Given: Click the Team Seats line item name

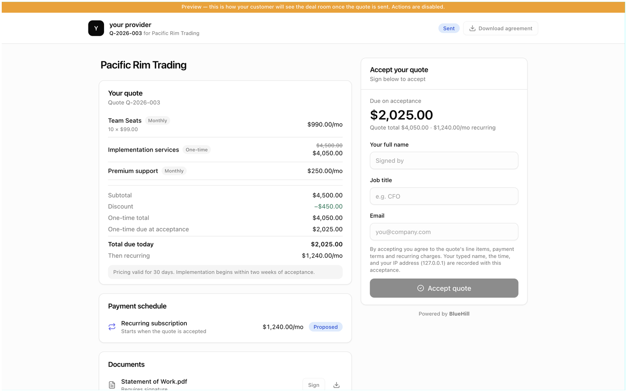Looking at the screenshot, I should click(125, 121).
